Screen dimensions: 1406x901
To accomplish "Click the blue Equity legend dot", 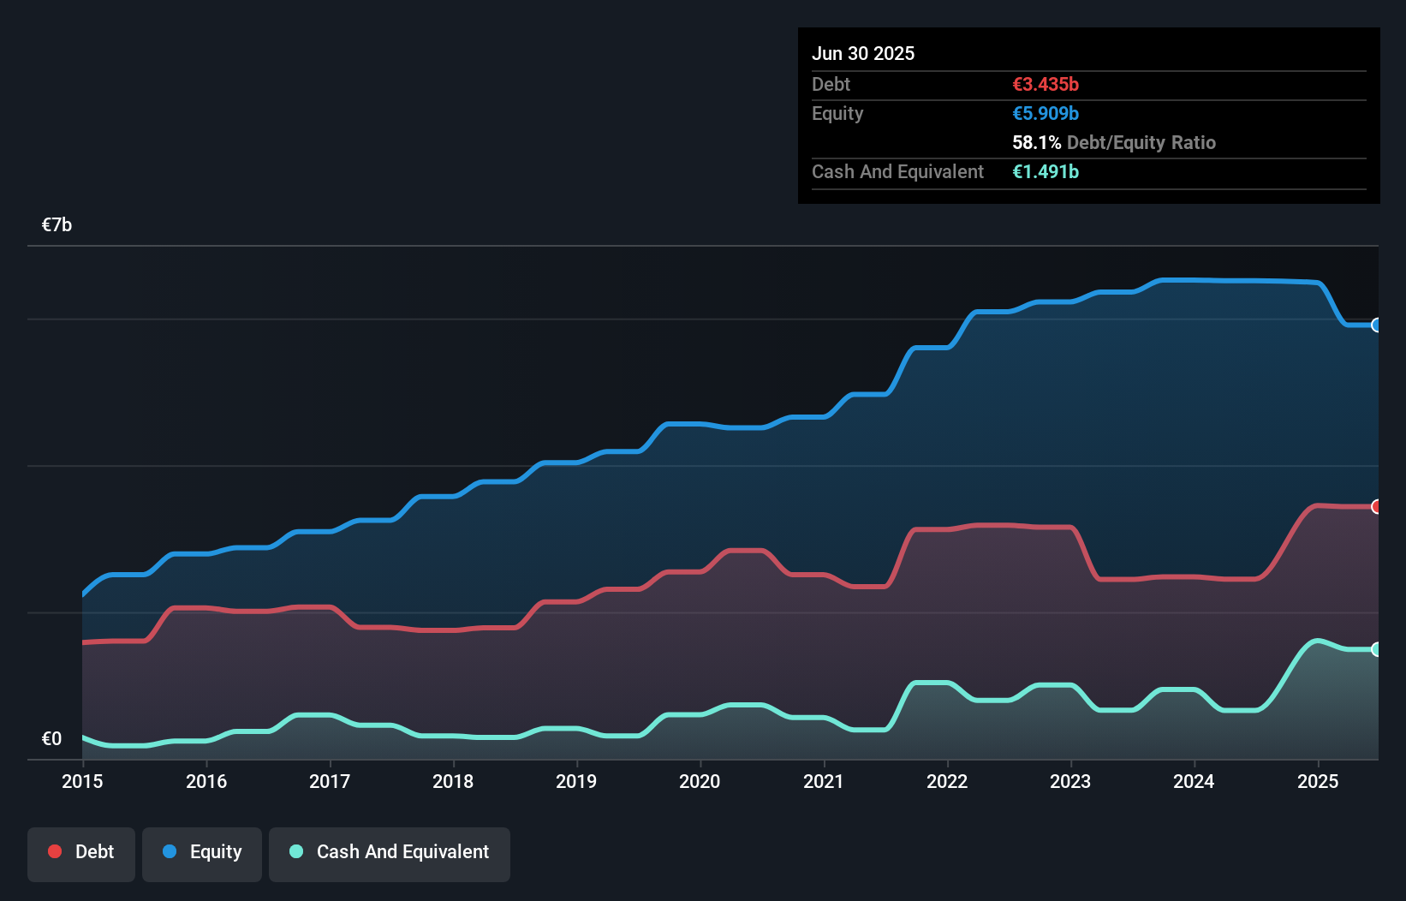I will (x=170, y=851).
